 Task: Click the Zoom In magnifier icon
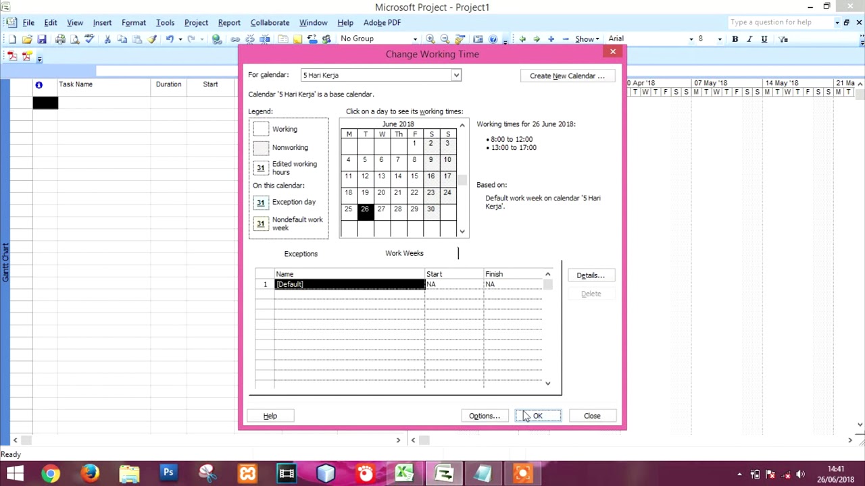[x=430, y=39]
